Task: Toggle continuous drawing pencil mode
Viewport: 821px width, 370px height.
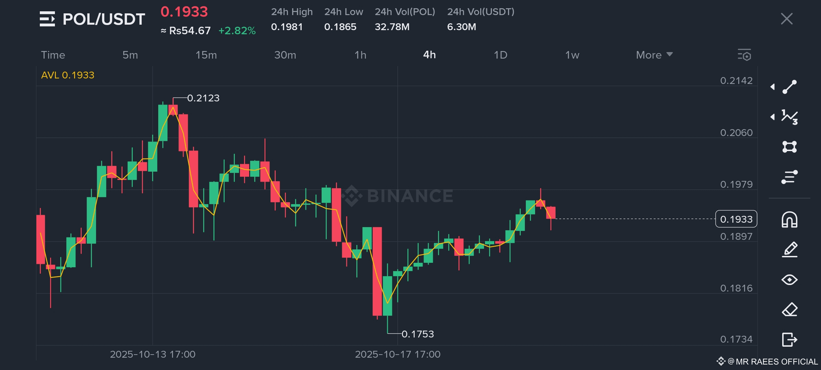Action: coord(789,249)
